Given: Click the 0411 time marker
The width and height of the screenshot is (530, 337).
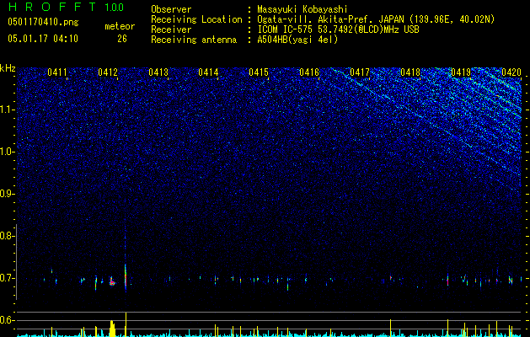Looking at the screenshot, I should pyautogui.click(x=57, y=72).
